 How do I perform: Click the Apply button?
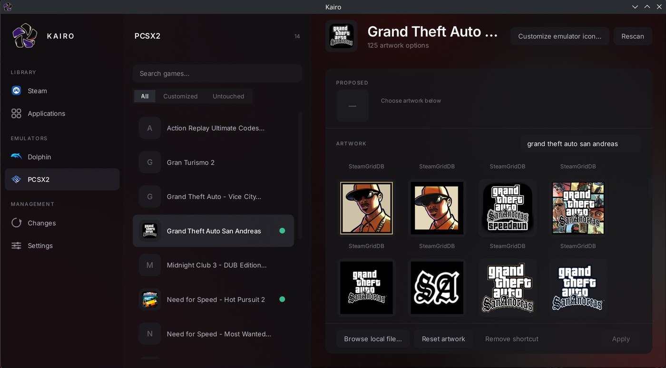coord(621,339)
